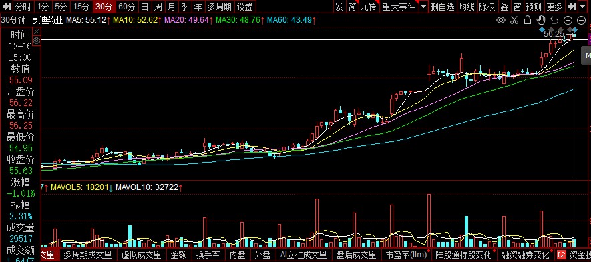Screen dimensions: 591x262
Task: Close the data panel with X icon
Action: (x=37, y=31)
